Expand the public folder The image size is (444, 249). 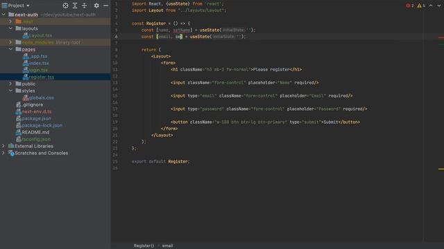(10, 84)
